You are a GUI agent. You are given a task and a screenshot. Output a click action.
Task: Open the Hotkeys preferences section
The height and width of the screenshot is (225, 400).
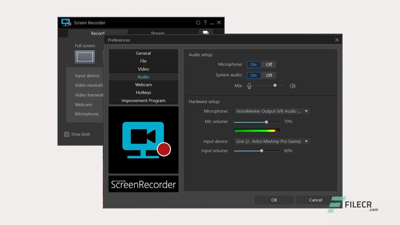(x=143, y=92)
